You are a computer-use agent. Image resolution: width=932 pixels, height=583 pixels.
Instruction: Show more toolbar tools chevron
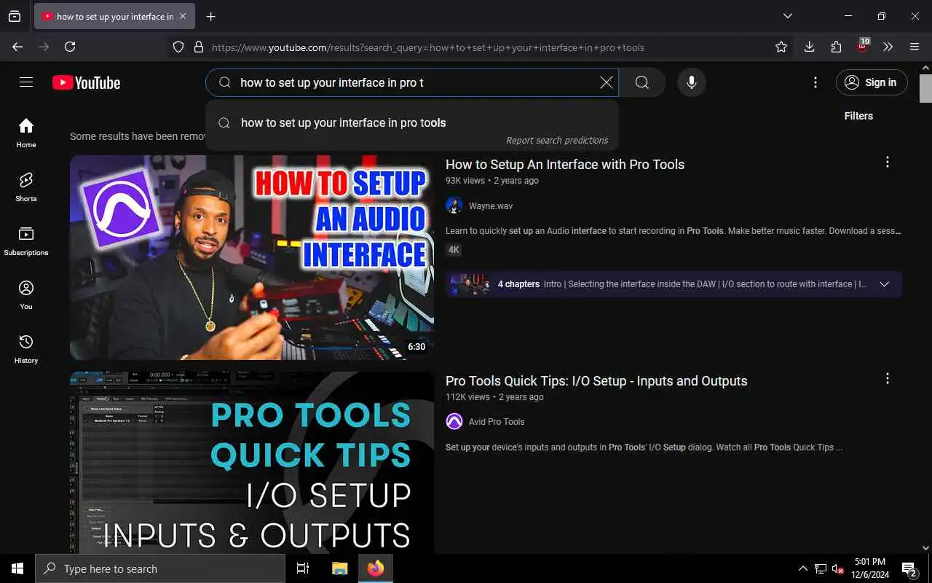coord(888,47)
